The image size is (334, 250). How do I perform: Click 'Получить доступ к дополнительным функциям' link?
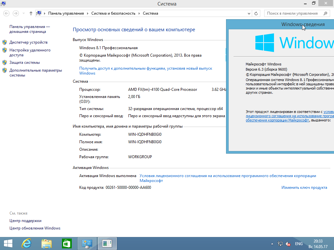point(146,71)
